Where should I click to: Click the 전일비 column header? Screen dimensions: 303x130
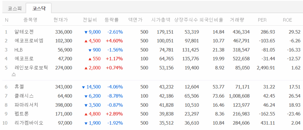90,20
